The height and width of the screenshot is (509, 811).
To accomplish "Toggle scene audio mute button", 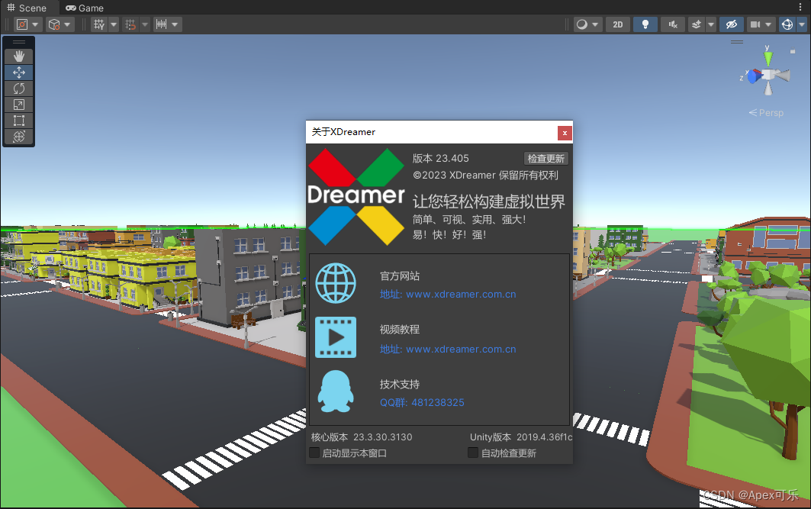I will 673,24.
